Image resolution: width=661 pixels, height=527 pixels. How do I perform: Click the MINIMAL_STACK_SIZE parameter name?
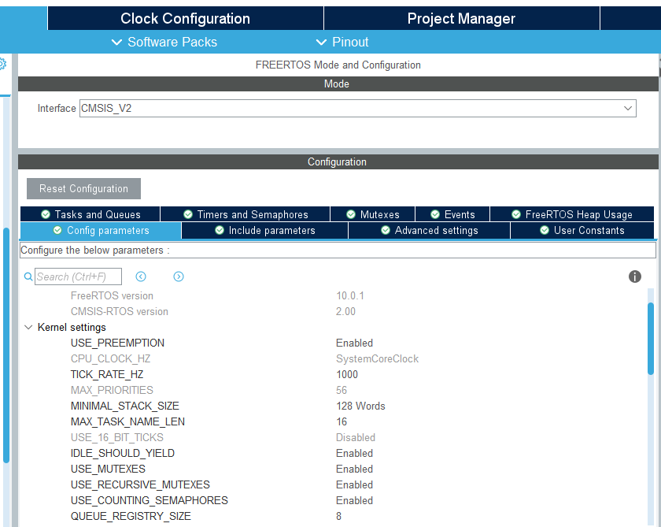pyautogui.click(x=125, y=406)
